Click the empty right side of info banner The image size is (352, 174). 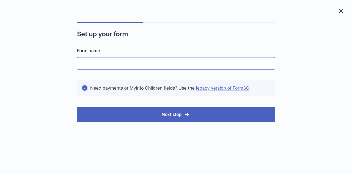tap(263, 88)
